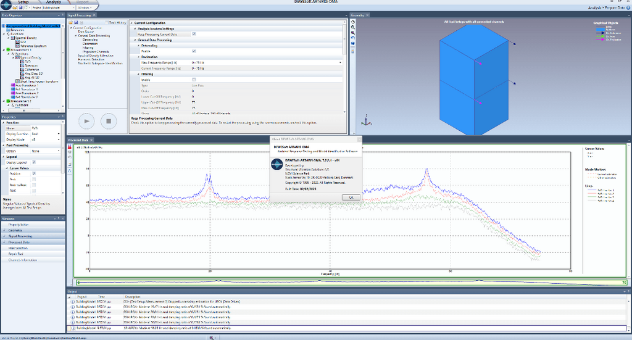Click the open folder icon in Signal Processing

pyautogui.click(x=72, y=22)
